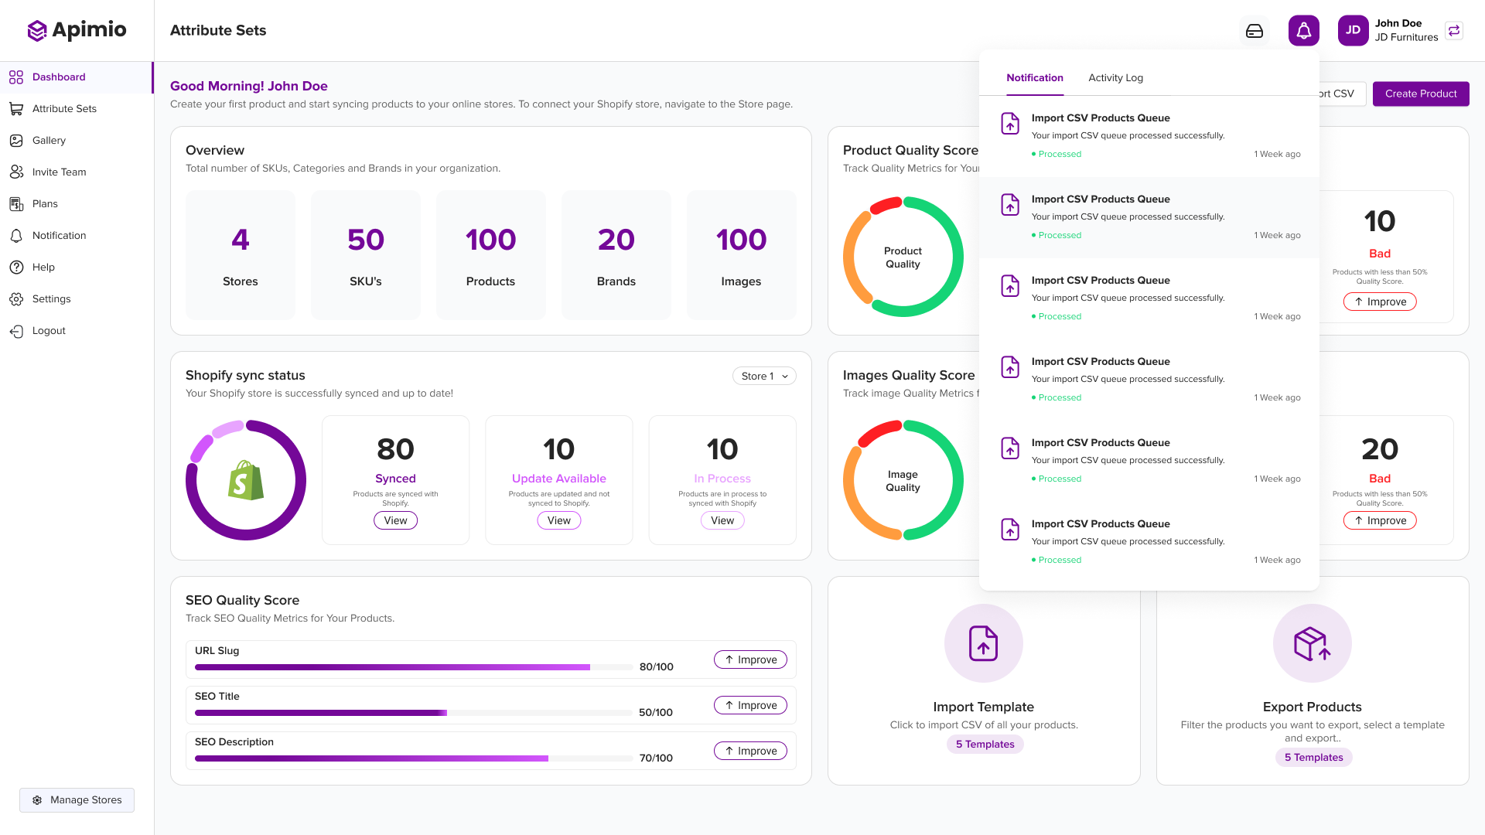Switch to the Activity Log tab
The height and width of the screenshot is (835, 1485).
tap(1115, 78)
